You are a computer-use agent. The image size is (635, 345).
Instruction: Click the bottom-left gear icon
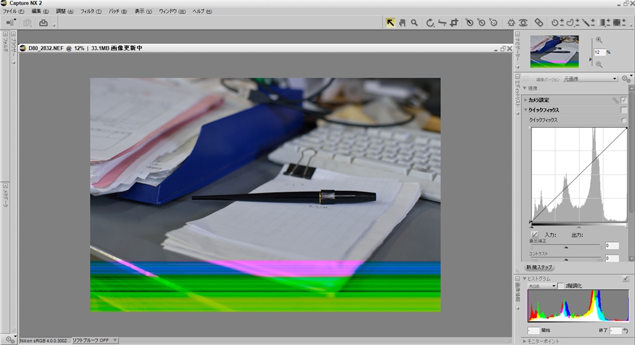pos(10,340)
